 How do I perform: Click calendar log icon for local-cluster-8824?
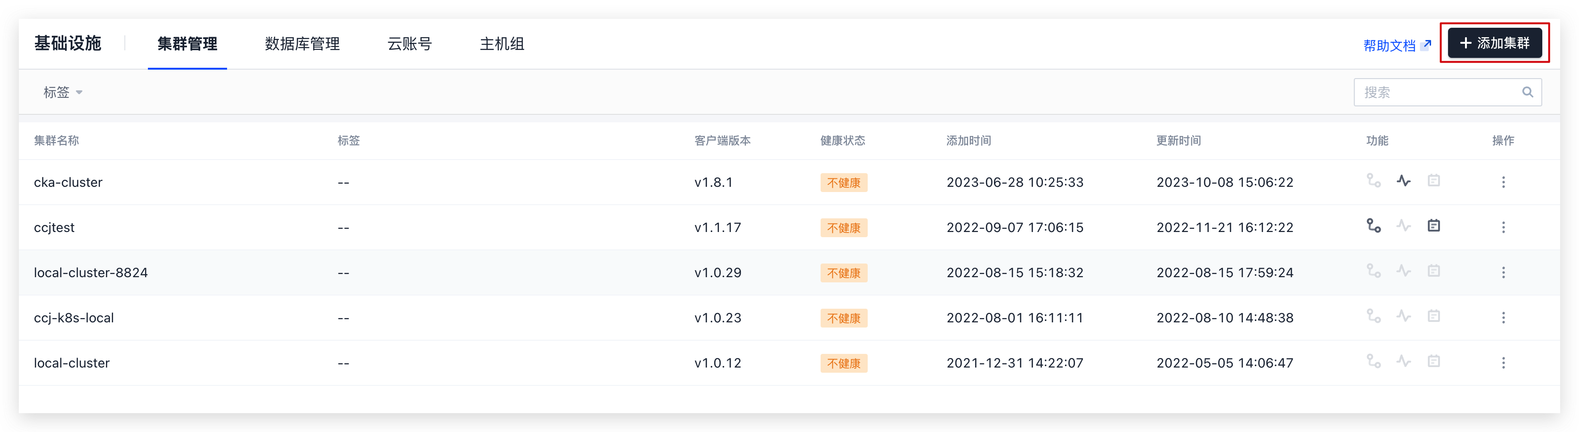point(1434,271)
